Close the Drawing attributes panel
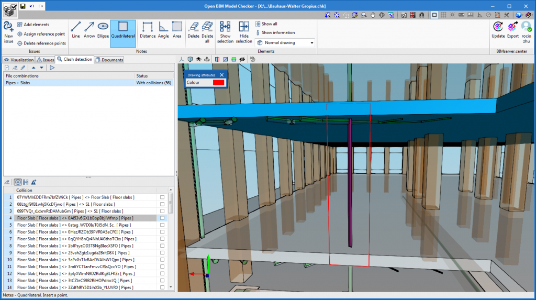536x300 pixels. click(x=222, y=75)
